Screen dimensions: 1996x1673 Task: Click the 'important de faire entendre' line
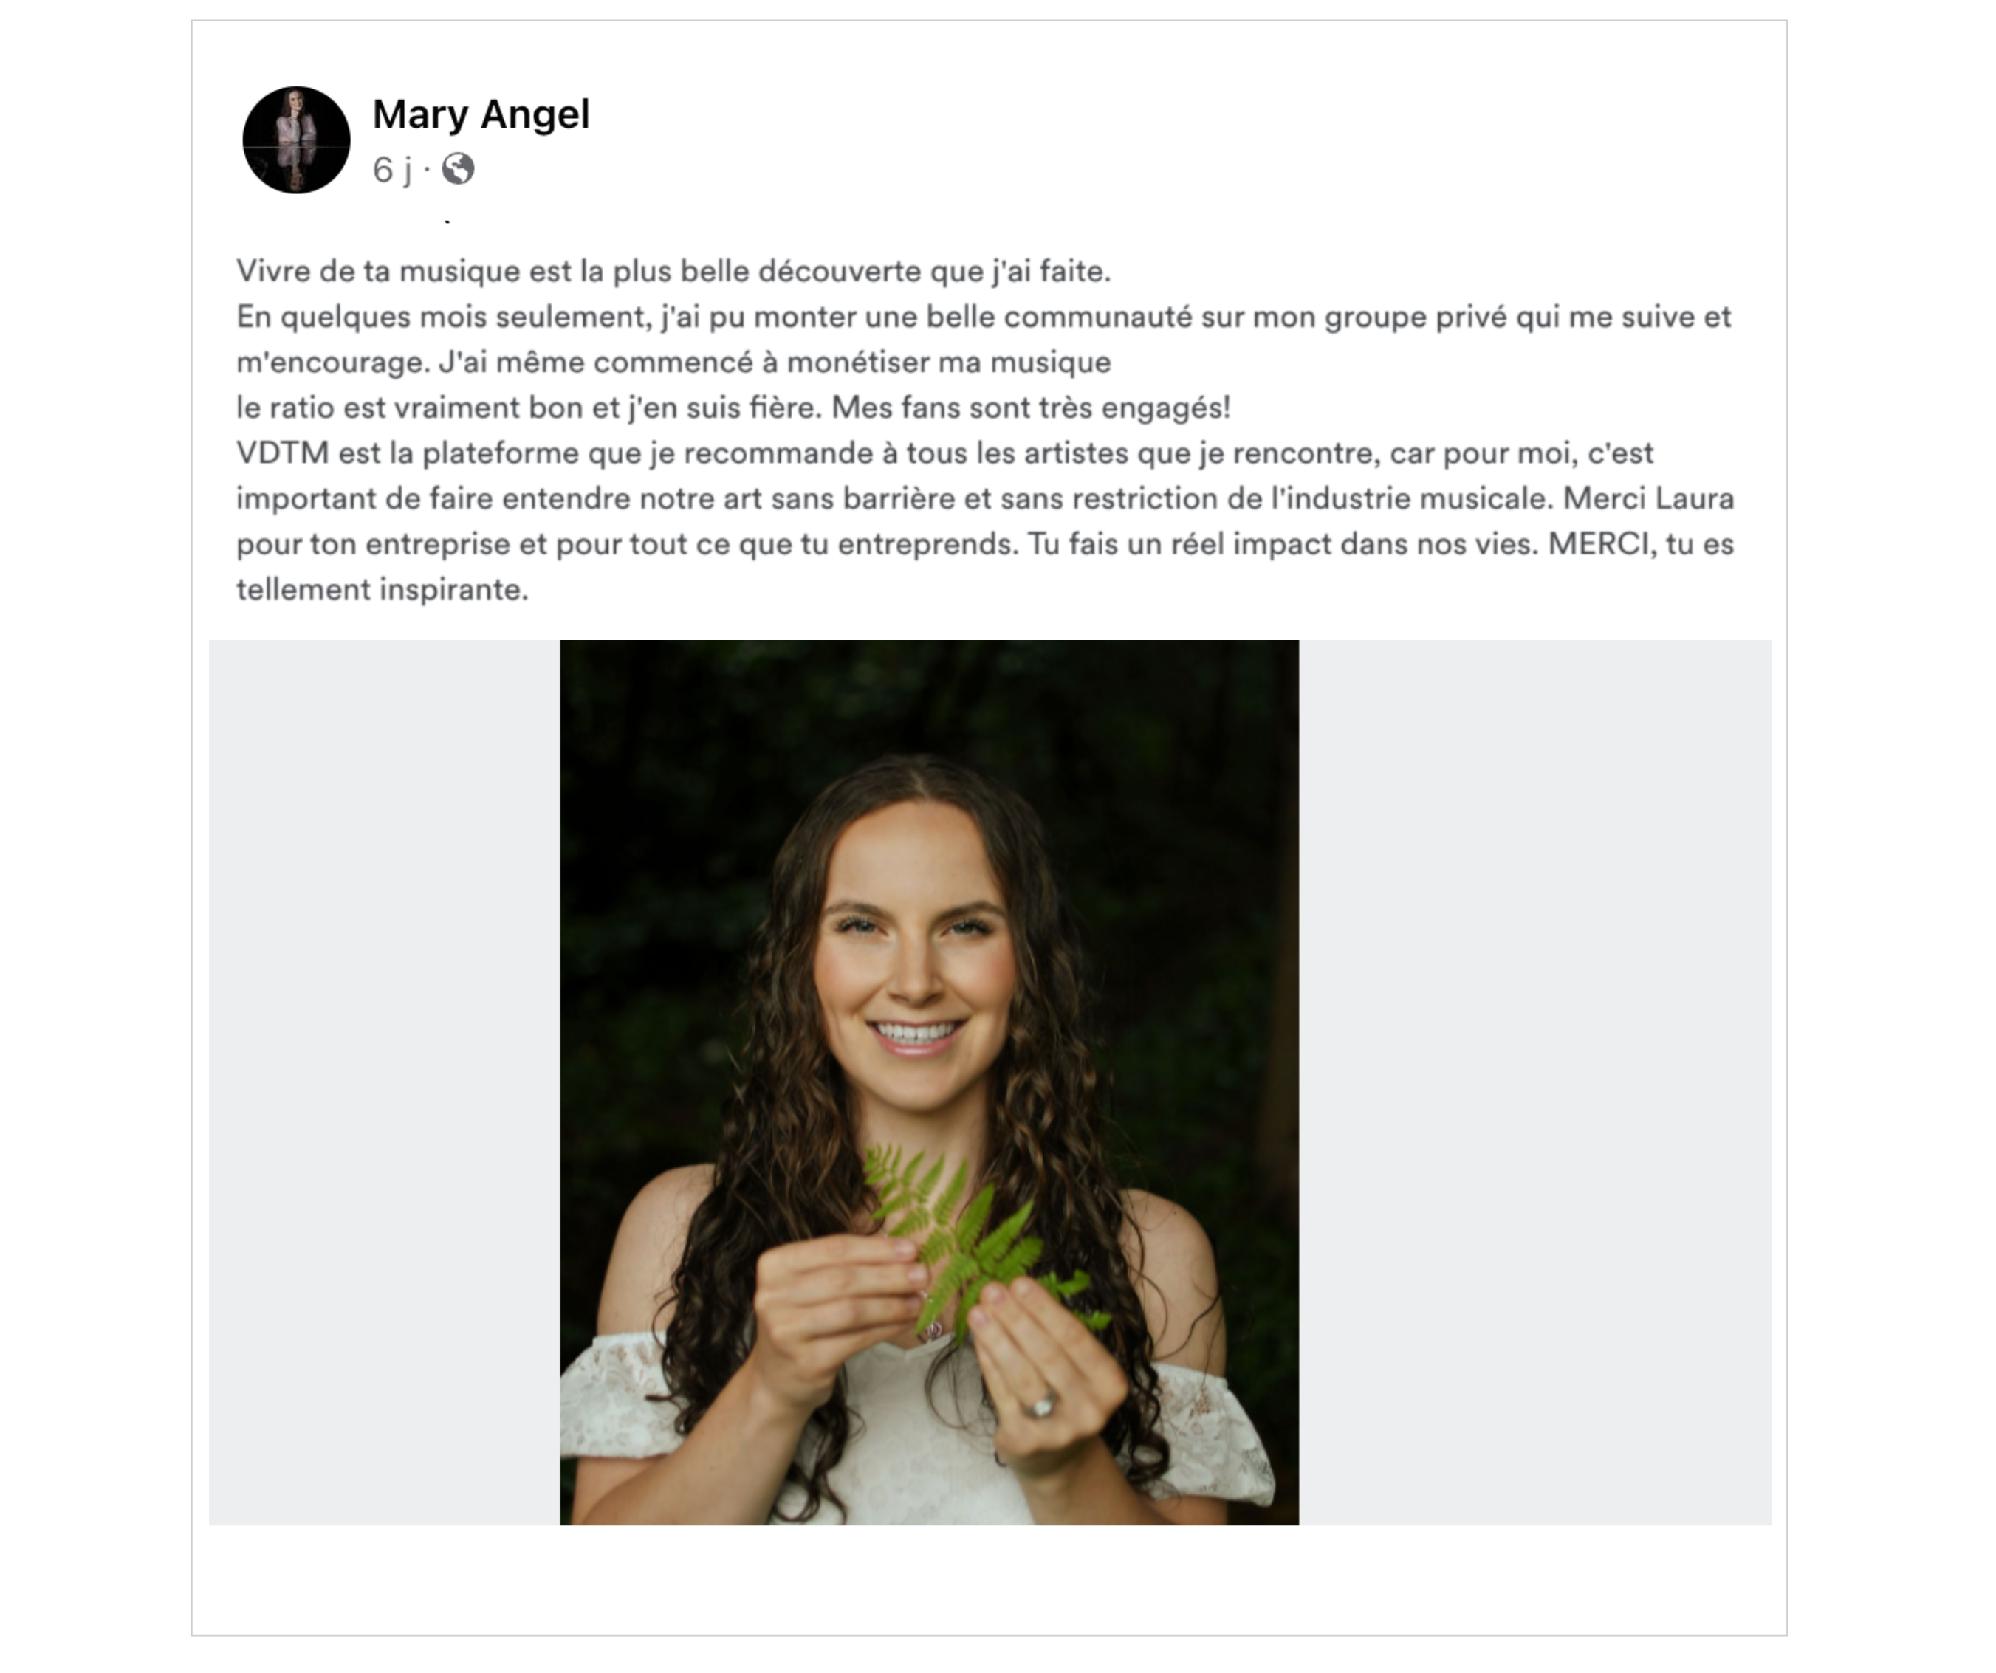(984, 499)
